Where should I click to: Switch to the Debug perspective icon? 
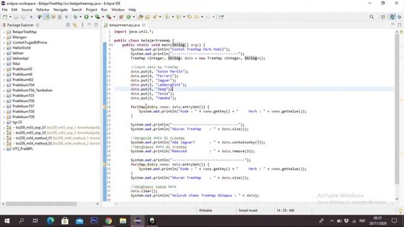(400, 17)
